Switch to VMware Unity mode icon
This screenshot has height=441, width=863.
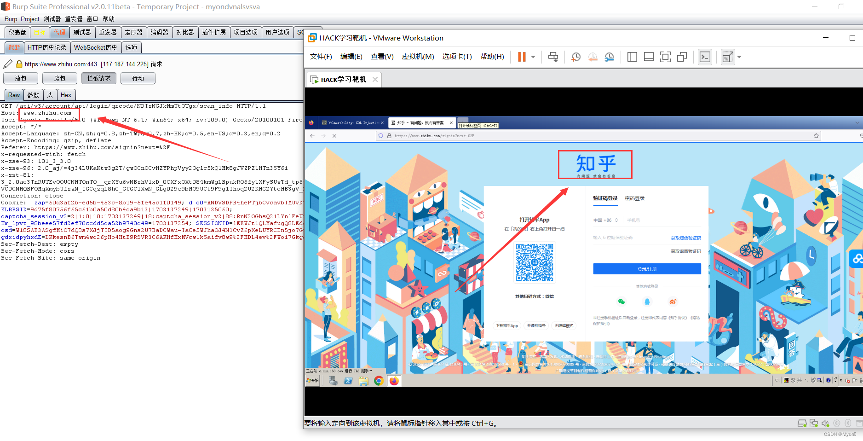[682, 57]
